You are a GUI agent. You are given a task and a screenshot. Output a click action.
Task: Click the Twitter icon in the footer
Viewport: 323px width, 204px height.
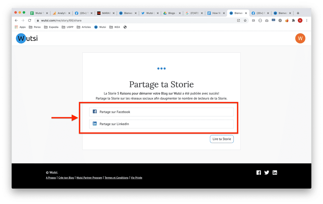coord(267,173)
